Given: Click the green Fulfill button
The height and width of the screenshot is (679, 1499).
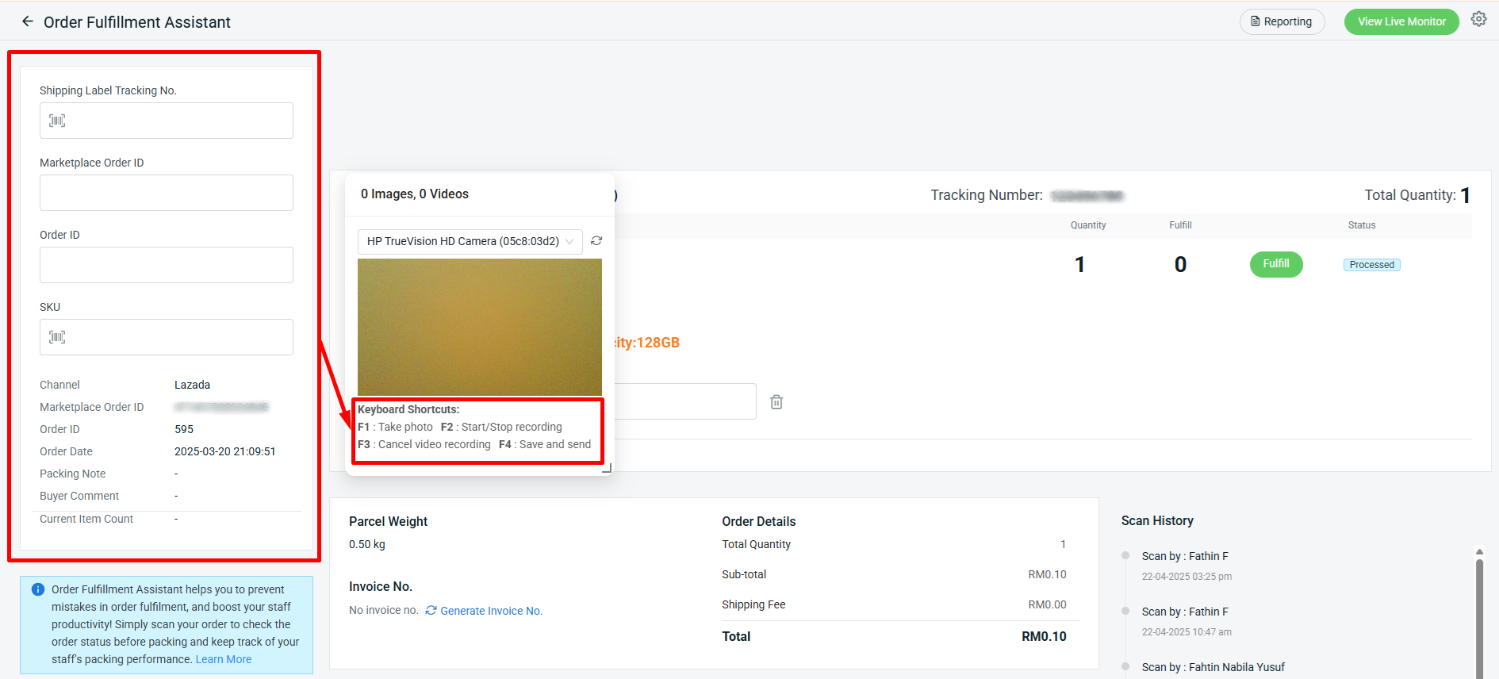Looking at the screenshot, I should pyautogui.click(x=1275, y=264).
